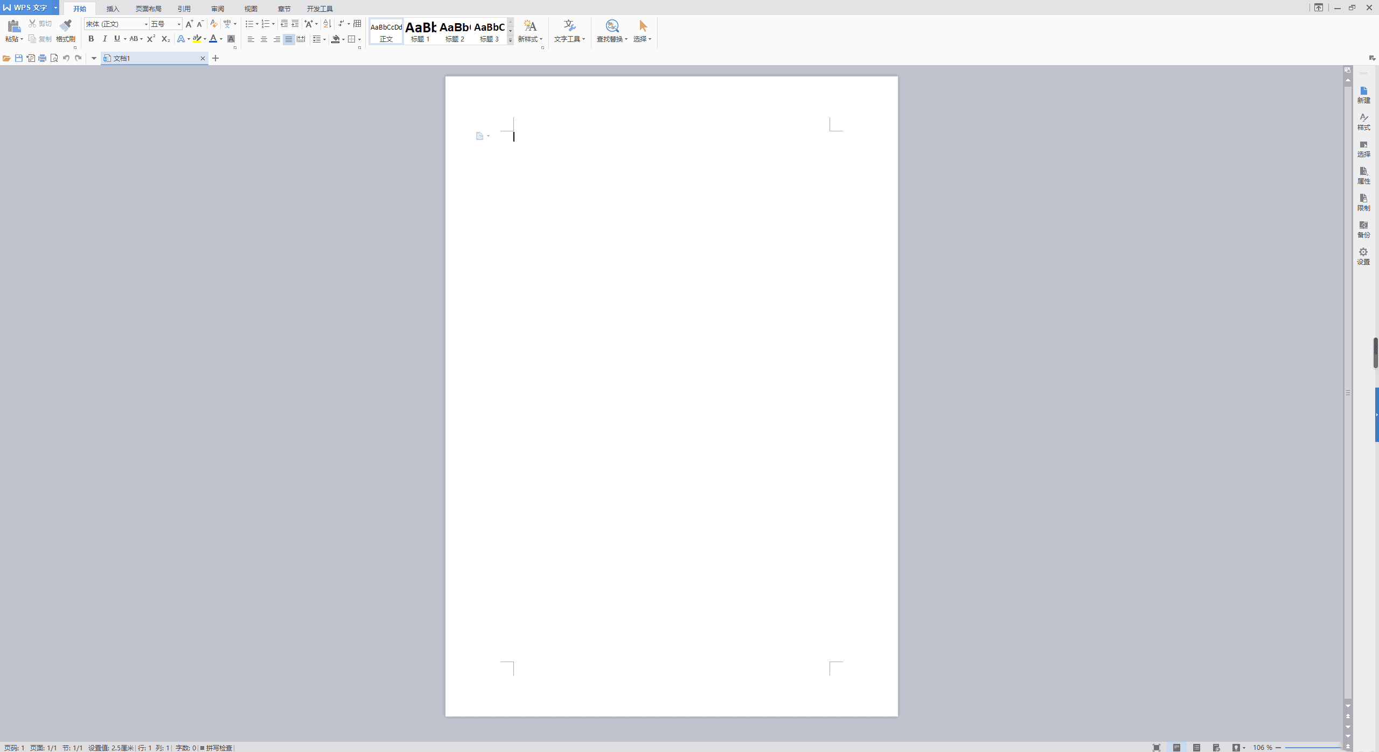Apply distributed alignment

pyautogui.click(x=301, y=39)
